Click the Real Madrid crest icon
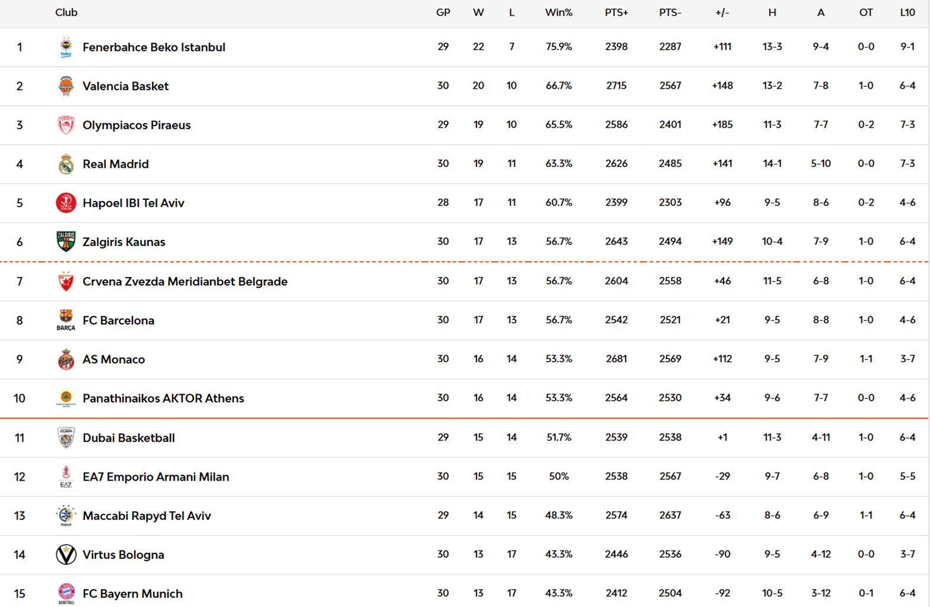This screenshot has width=930, height=607. pyautogui.click(x=66, y=164)
